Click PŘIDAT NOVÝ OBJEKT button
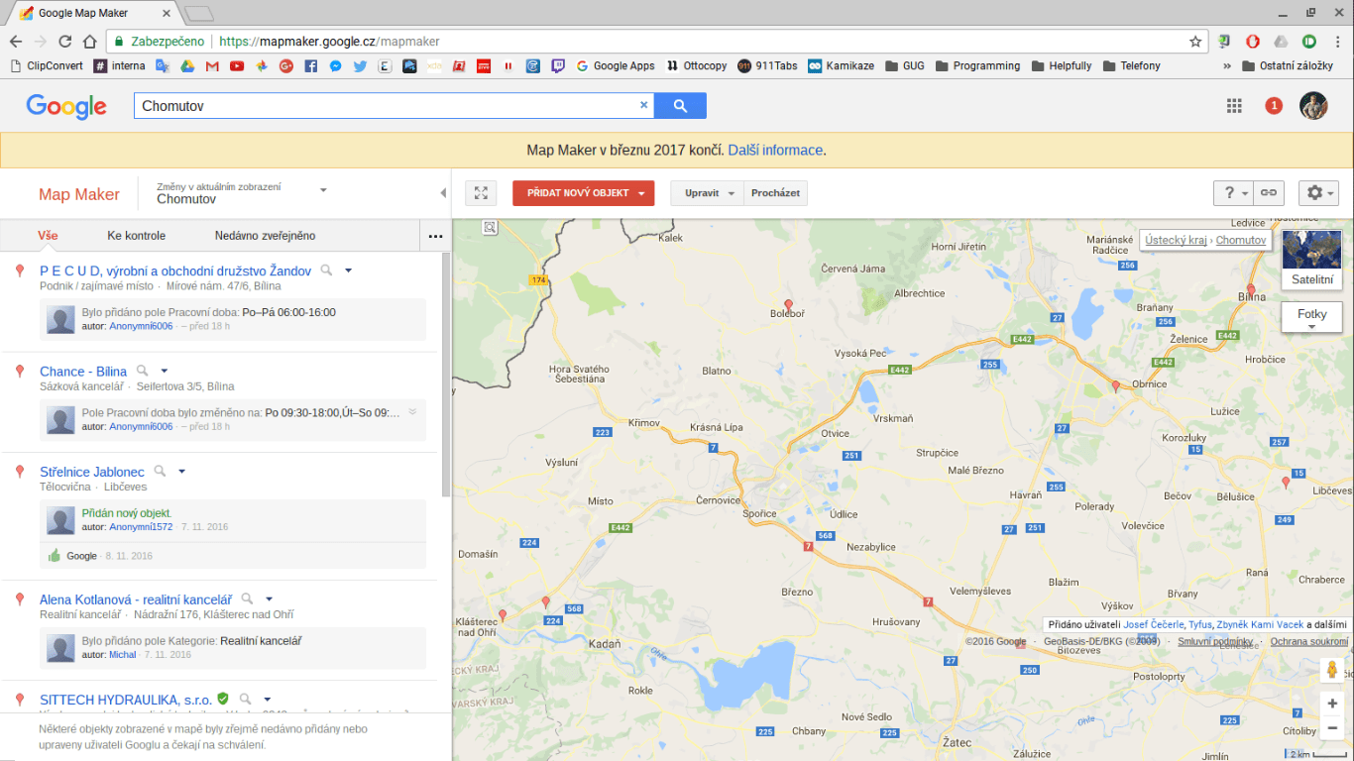Image resolution: width=1354 pixels, height=761 pixels. [583, 193]
